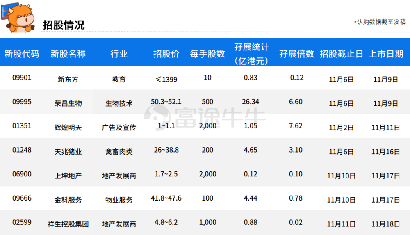Click price range 41.8~47.6

(166, 198)
